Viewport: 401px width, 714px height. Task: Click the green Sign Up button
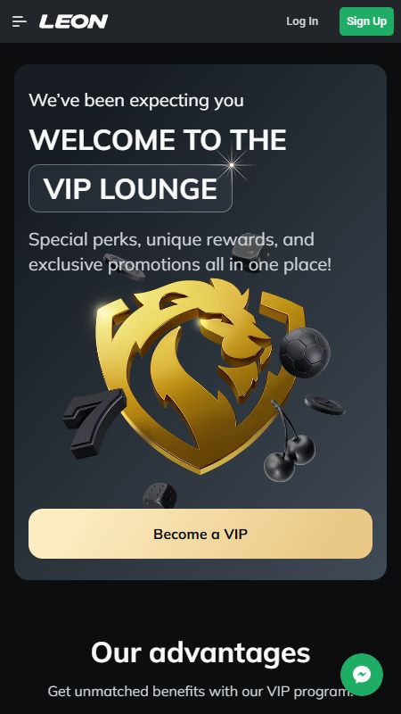tap(366, 21)
